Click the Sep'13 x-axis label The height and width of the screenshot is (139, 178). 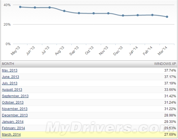74,51
